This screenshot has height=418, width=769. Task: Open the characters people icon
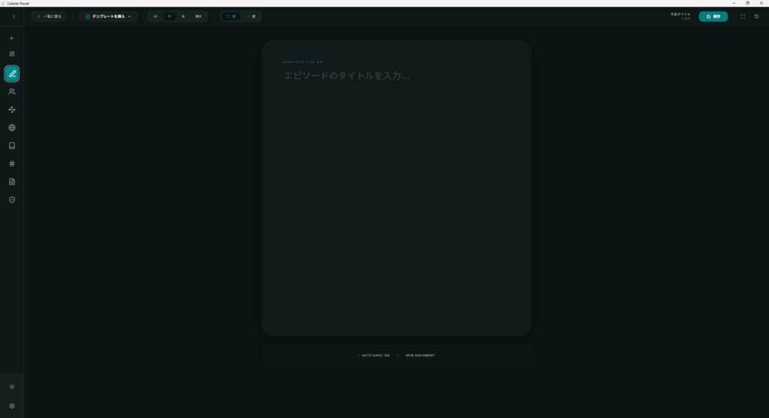coord(12,92)
